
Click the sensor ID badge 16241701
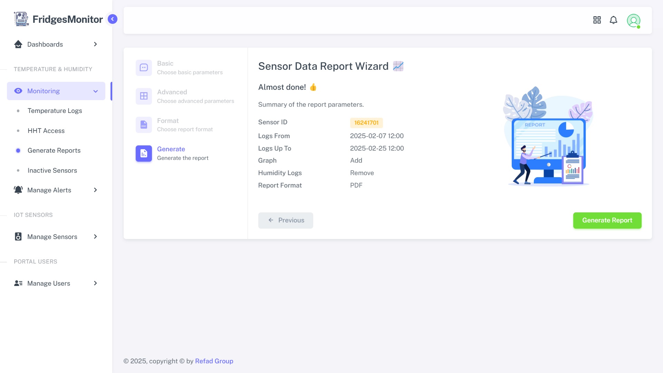click(366, 123)
